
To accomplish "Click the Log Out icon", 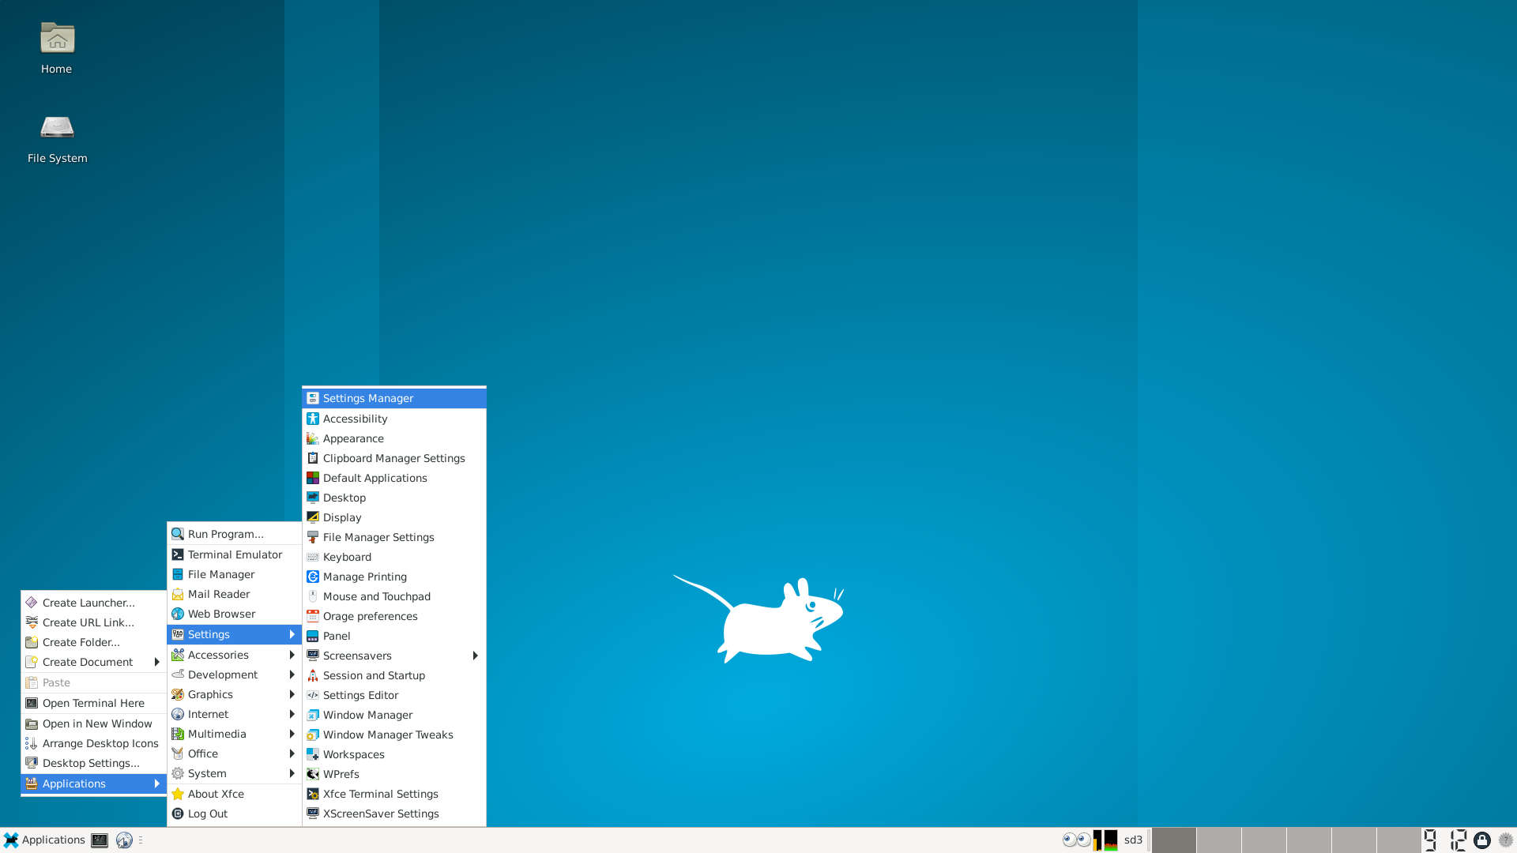I will [178, 814].
